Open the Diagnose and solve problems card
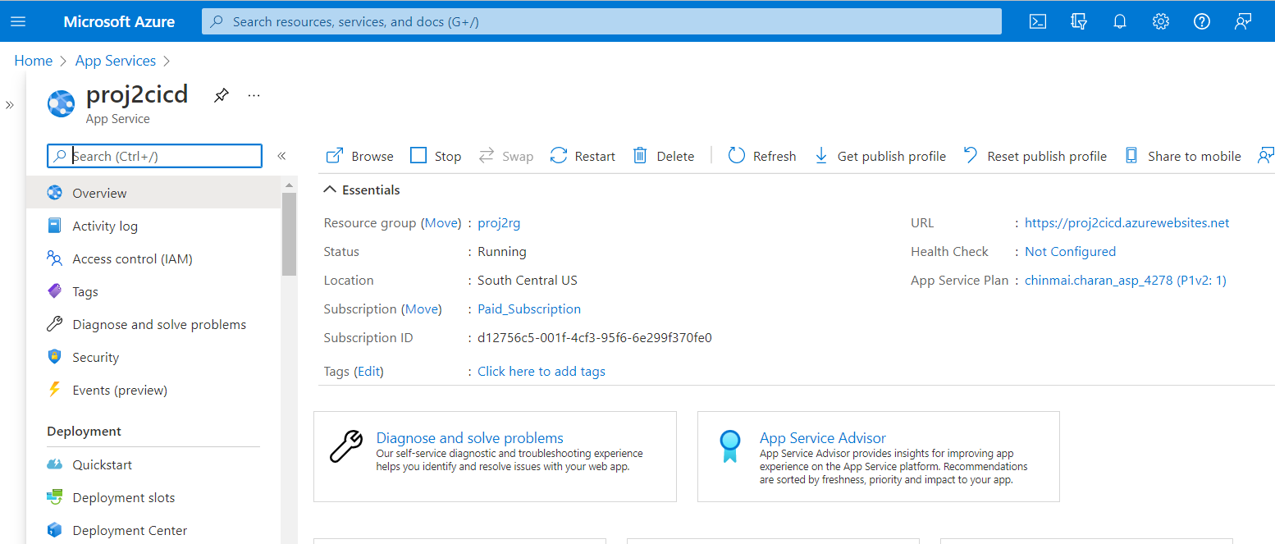1275x544 pixels. pos(496,456)
